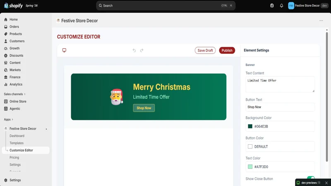Click the Element Settings heading
331x186 pixels.
pyautogui.click(x=257, y=50)
